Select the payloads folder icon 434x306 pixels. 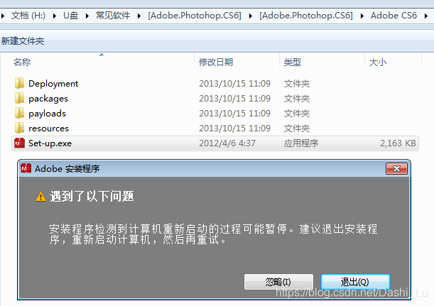pos(19,114)
